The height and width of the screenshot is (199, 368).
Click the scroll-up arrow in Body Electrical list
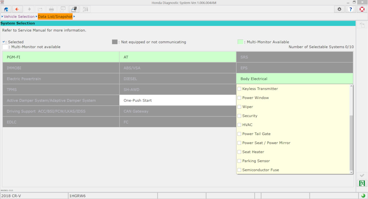coord(351,86)
